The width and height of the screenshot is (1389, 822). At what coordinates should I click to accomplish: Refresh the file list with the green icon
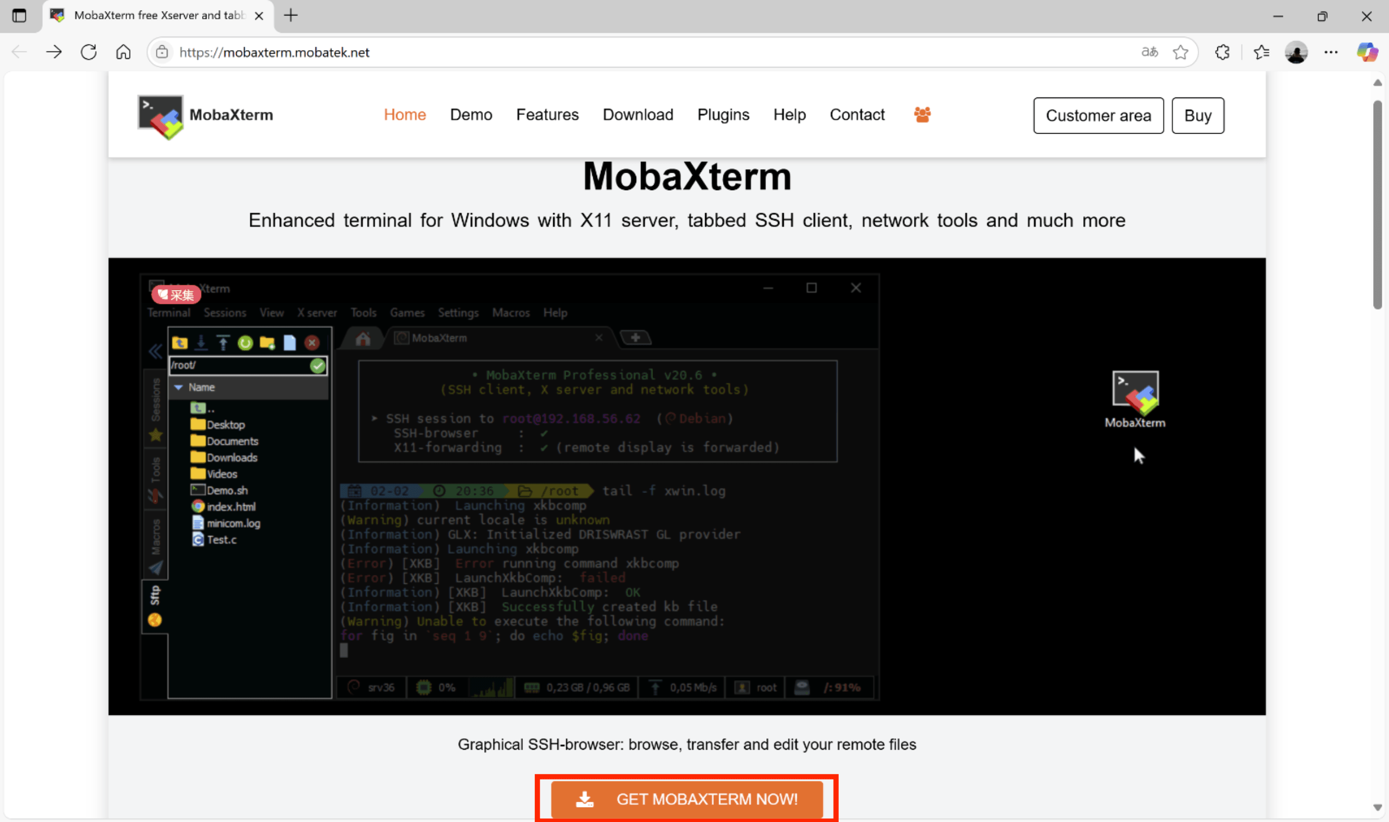(x=245, y=343)
